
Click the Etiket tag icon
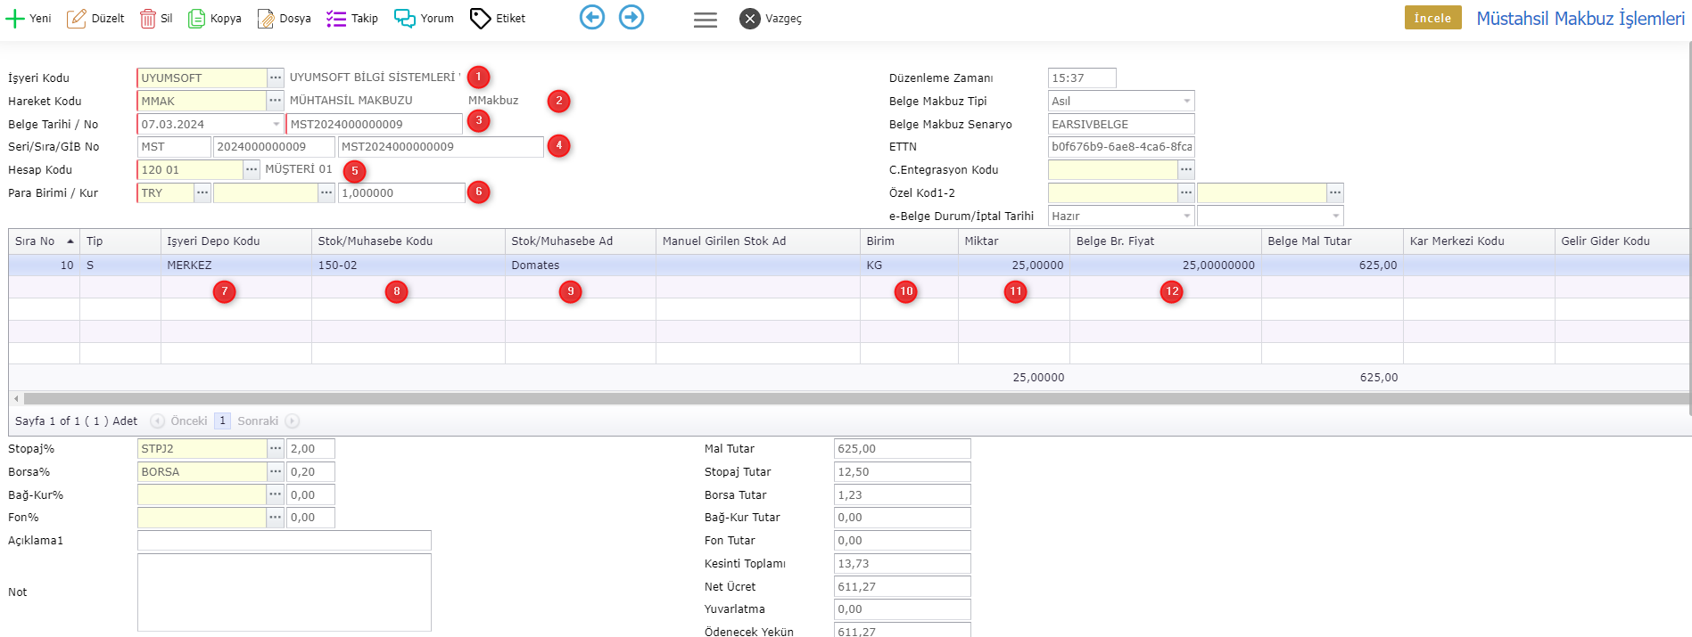point(480,19)
